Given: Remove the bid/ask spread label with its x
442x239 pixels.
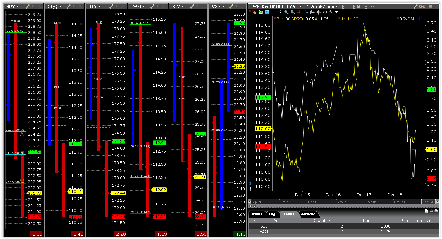Looking at the screenshot, I should point(275,18).
